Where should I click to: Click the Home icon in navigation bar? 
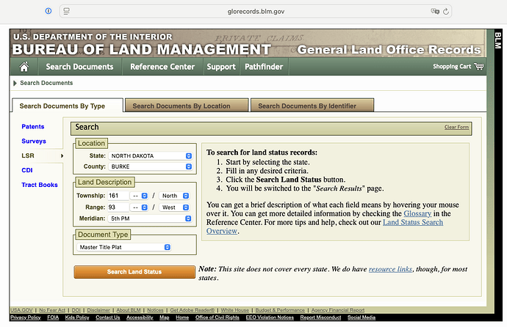pos(24,67)
